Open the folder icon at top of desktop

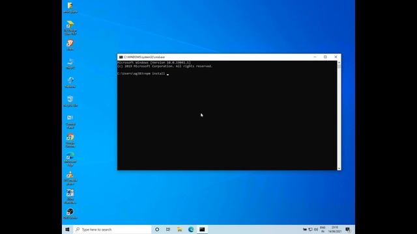click(x=70, y=7)
